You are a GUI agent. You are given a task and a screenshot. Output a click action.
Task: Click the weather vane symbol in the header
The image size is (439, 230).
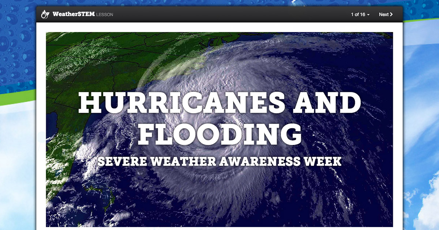[x=45, y=14]
